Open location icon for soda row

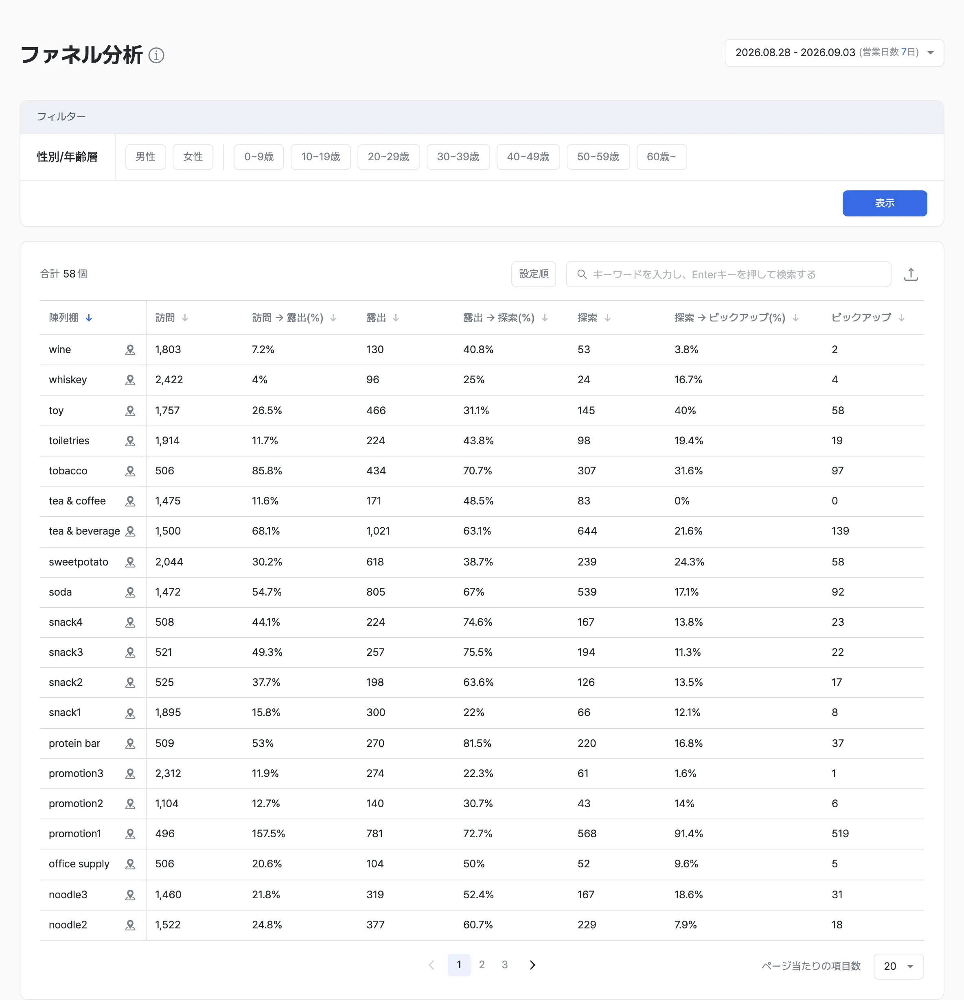tap(130, 592)
